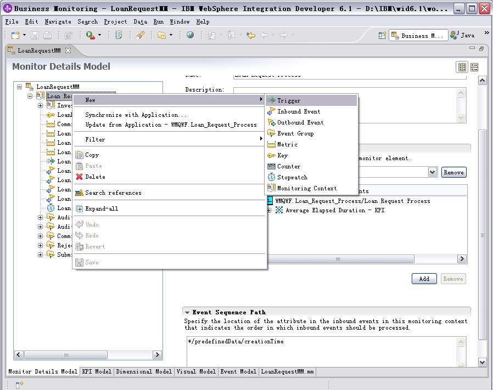Choose Outbound Event from the New submenu
Image resolution: width=493 pixels, height=390 pixels.
click(x=311, y=122)
